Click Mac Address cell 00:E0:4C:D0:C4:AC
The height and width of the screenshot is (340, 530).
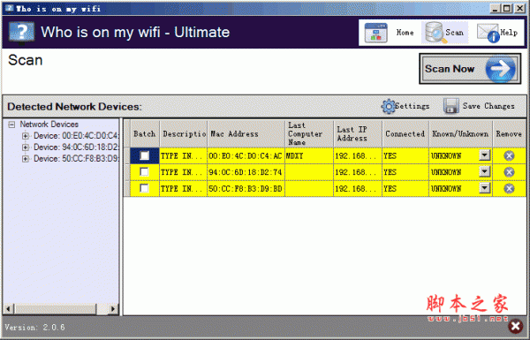click(x=246, y=155)
